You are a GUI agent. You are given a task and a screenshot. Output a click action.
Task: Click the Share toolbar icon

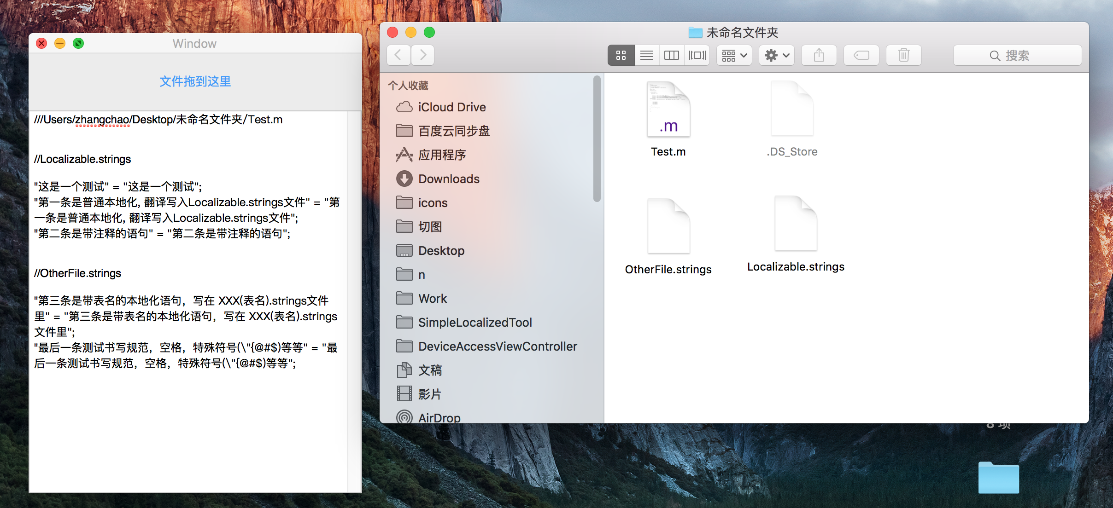819,56
